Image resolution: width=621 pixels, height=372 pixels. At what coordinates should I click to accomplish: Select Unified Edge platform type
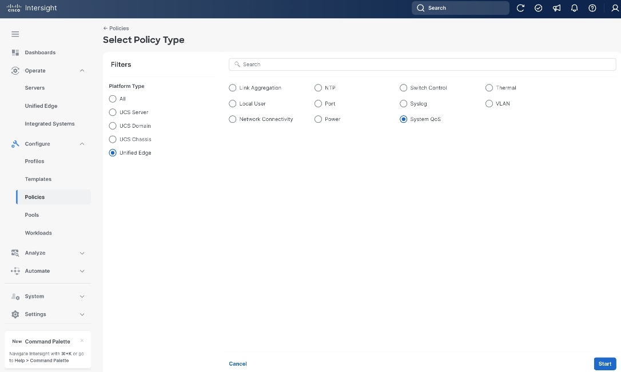point(113,152)
